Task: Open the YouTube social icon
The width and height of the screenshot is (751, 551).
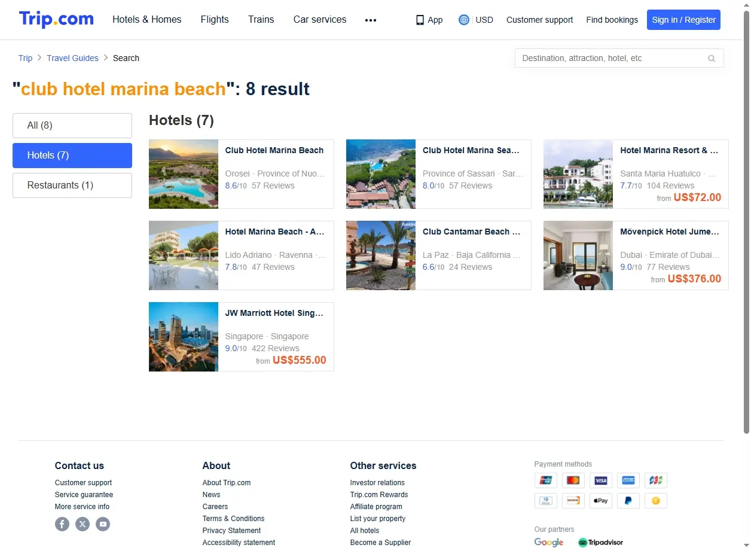Action: tap(103, 524)
